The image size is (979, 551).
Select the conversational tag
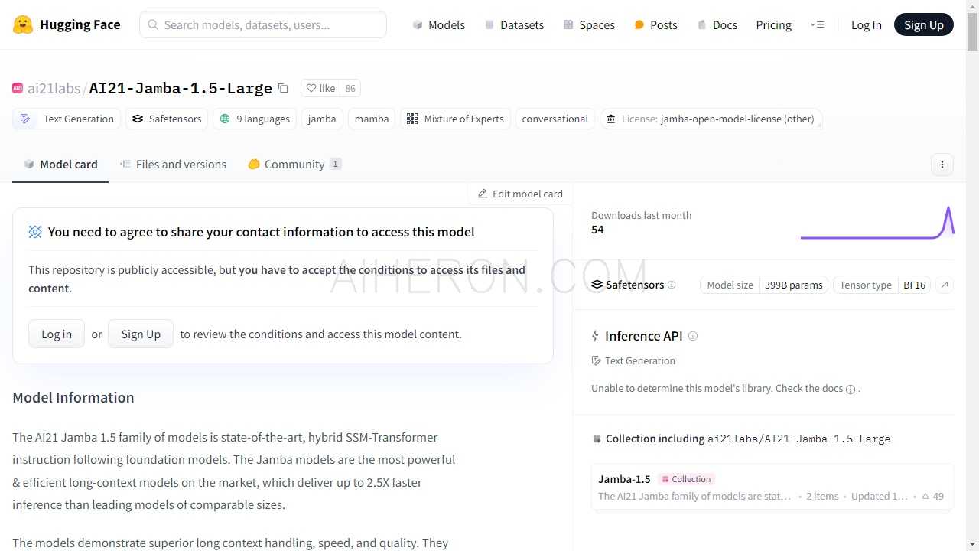555,119
